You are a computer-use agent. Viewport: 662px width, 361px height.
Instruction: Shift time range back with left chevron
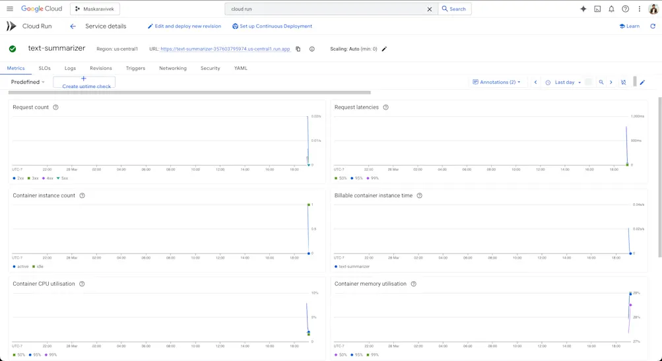[535, 82]
